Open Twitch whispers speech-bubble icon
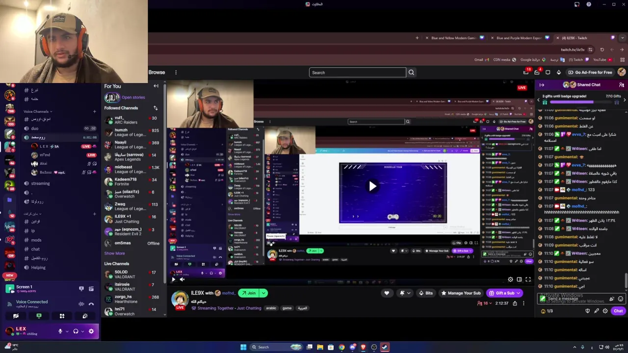628x353 pixels. click(x=548, y=73)
